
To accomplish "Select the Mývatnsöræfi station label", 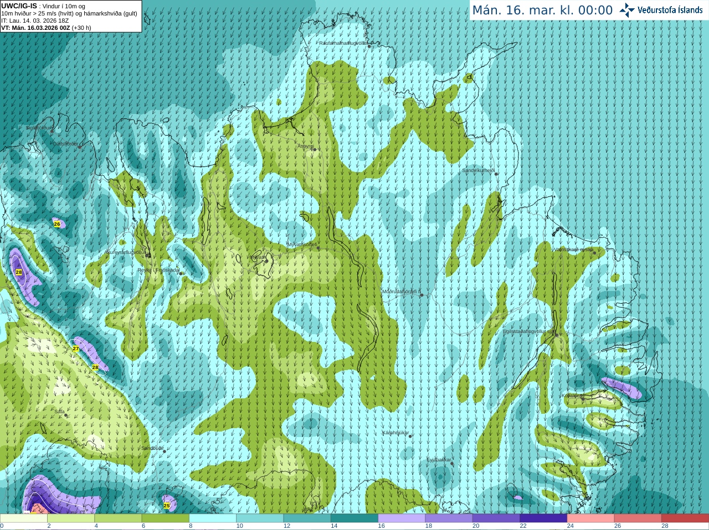I will coord(302,245).
